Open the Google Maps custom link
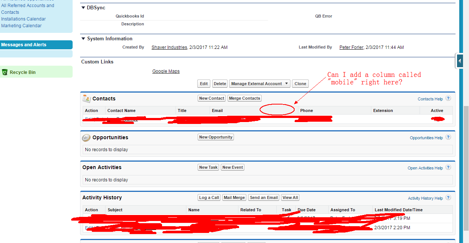 (166, 71)
